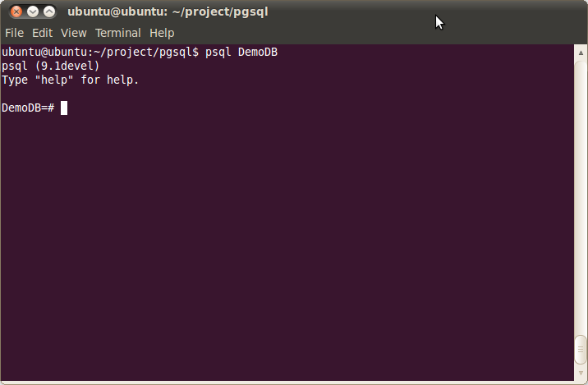Click the psql (9.1devel) version line
The width and height of the screenshot is (588, 385).
[51, 66]
